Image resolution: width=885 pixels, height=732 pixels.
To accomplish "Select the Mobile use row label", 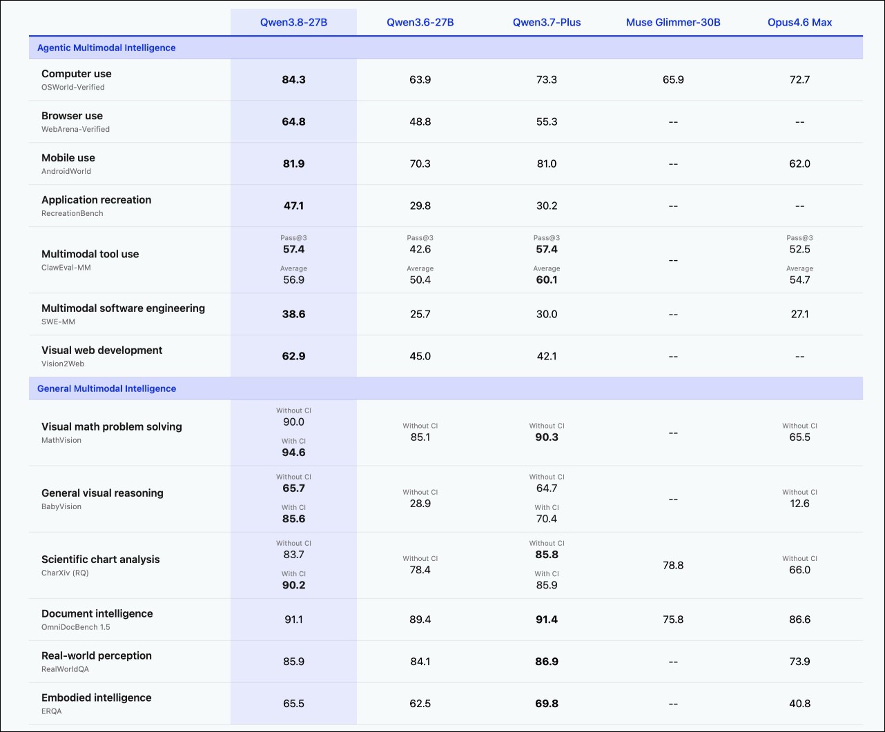I will 68,158.
